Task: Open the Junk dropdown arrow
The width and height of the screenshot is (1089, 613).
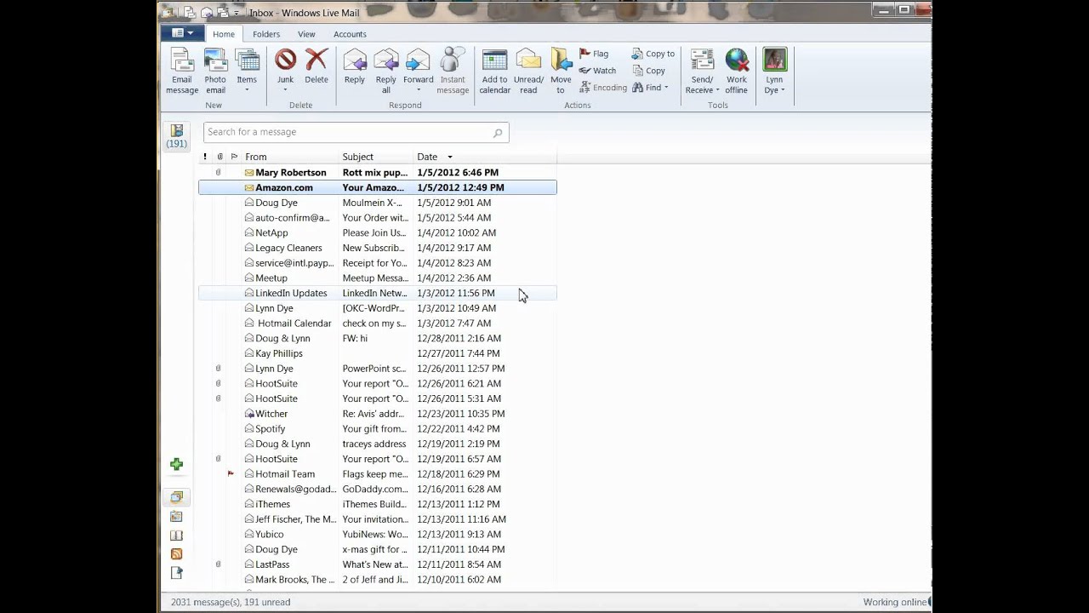Action: click(285, 89)
